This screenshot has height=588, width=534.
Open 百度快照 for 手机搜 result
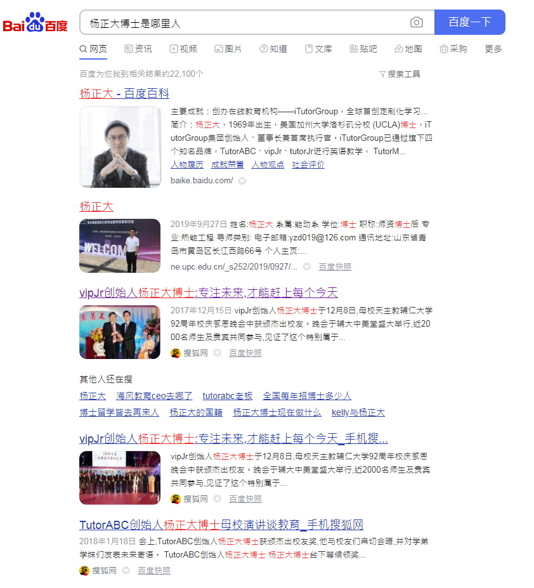[245, 499]
